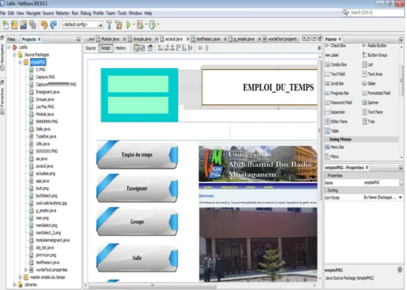Collapse the Source Packages node
Screen dimensions: 407x290
point(14,55)
